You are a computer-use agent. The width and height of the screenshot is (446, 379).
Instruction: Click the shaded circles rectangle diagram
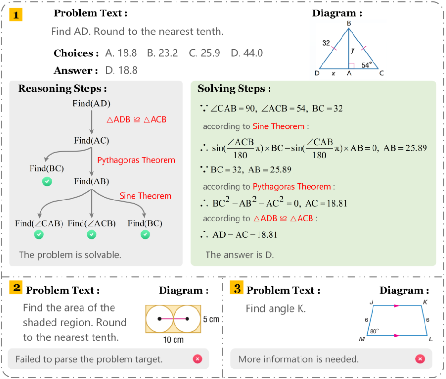pos(173,319)
